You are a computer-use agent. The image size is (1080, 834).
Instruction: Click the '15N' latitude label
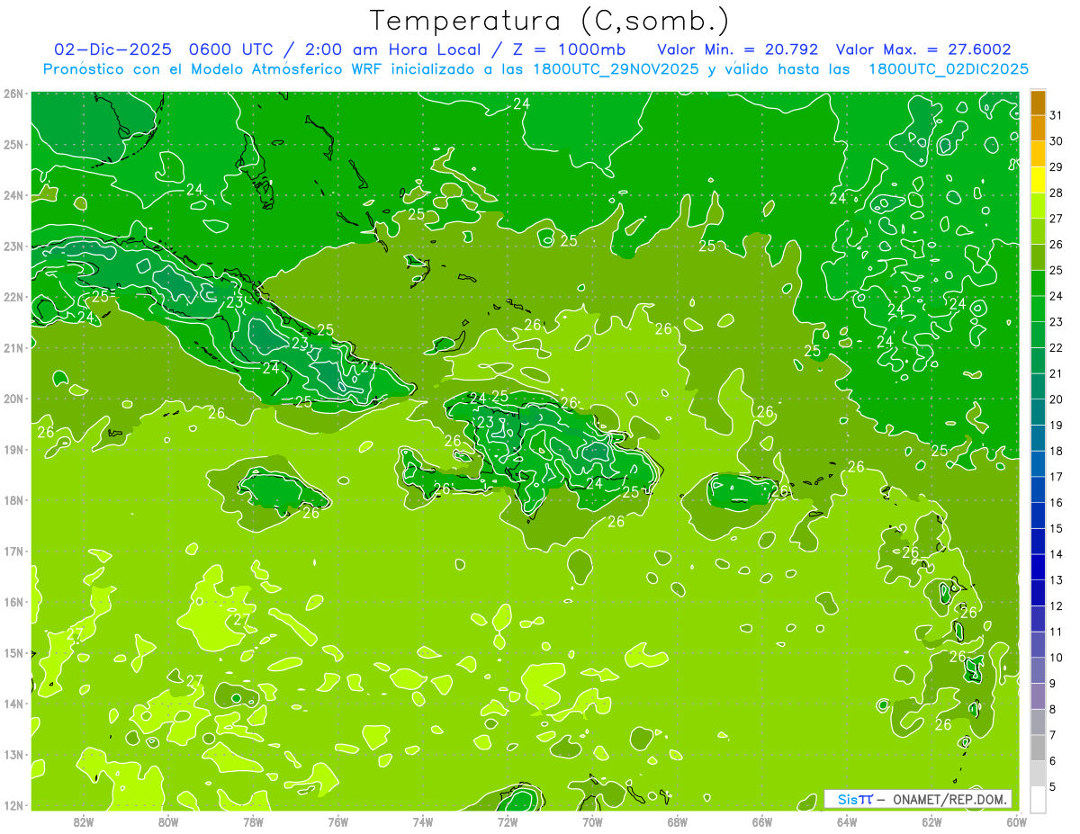pyautogui.click(x=13, y=652)
